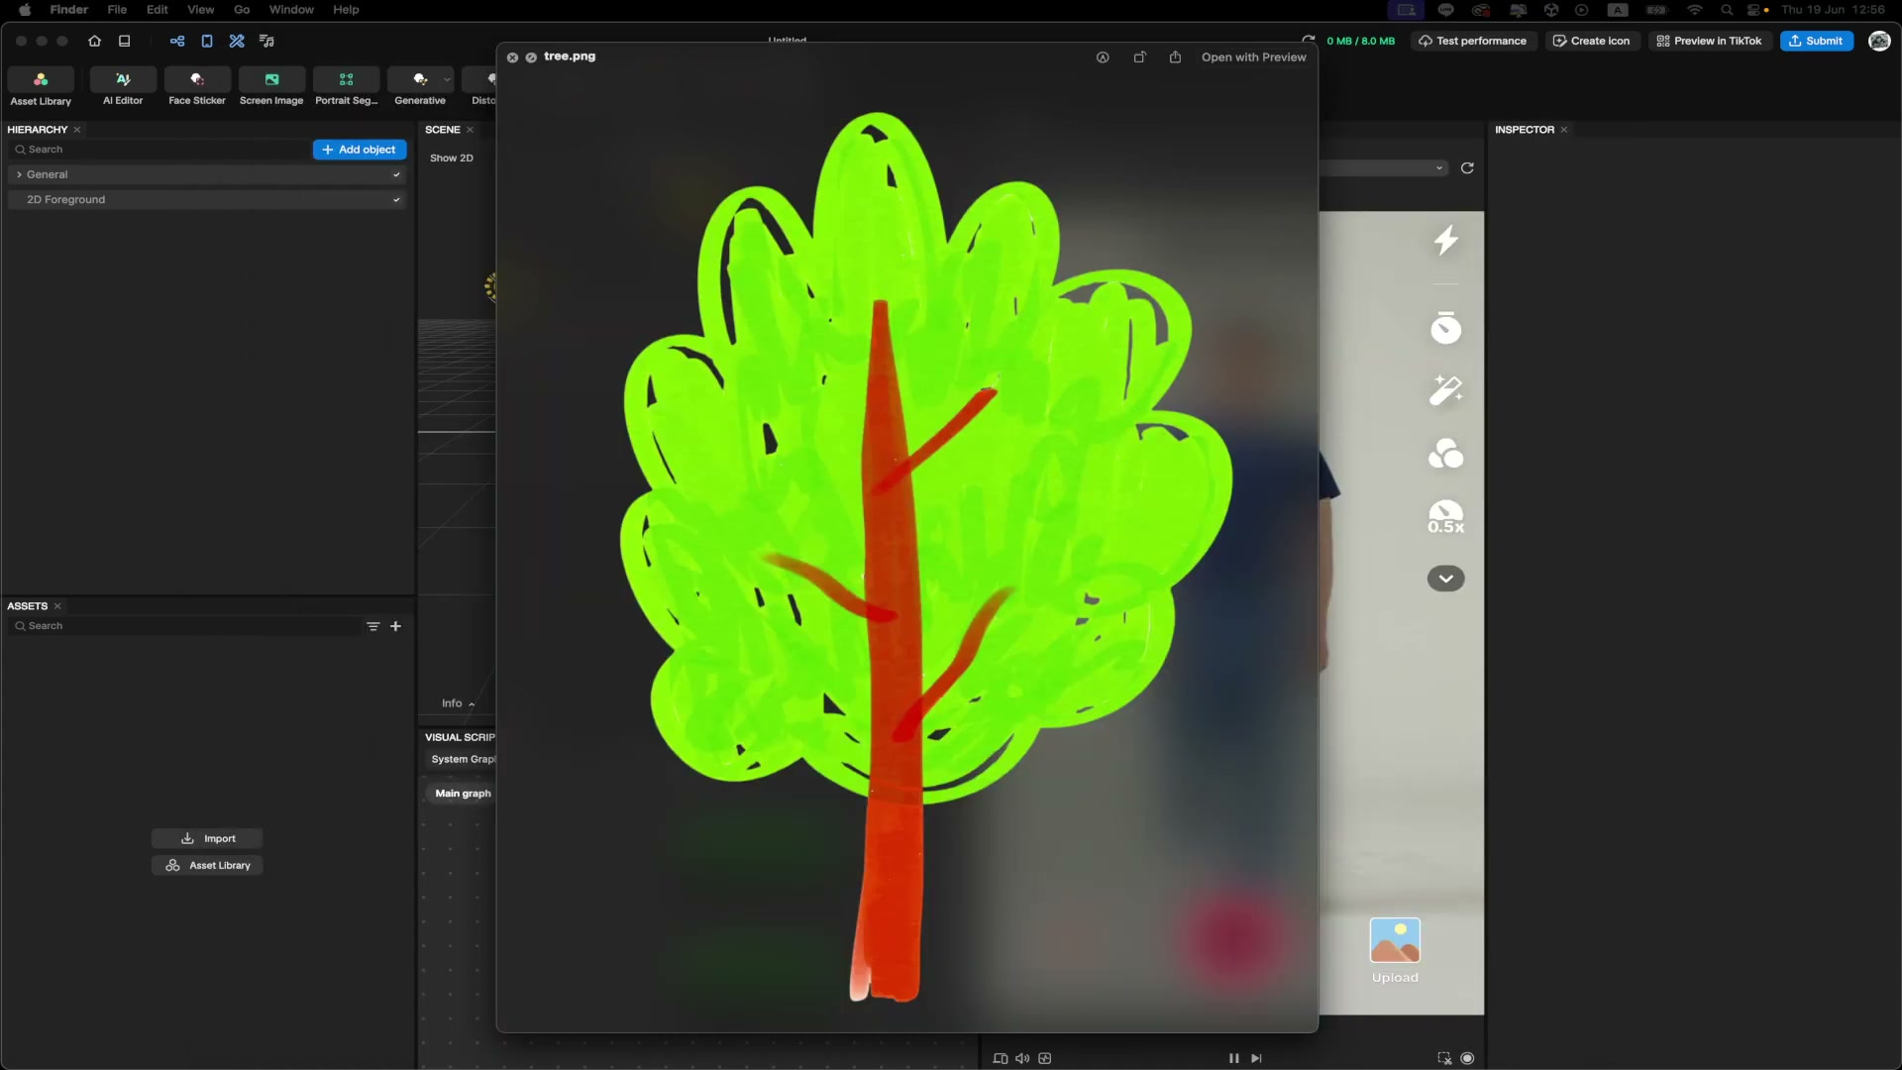Click Test performance button

(x=1472, y=41)
